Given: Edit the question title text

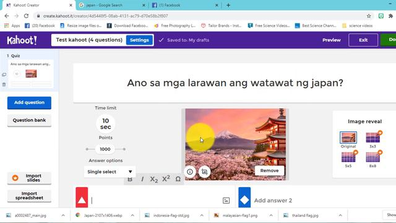Looking at the screenshot, I should 235,83.
